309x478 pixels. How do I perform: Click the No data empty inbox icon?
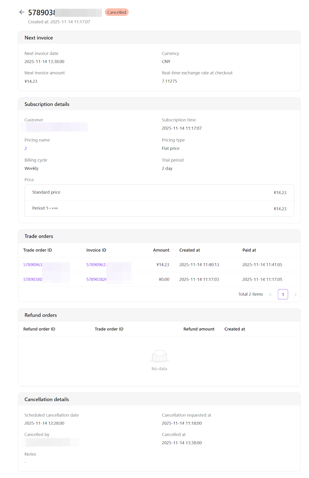coord(159,356)
